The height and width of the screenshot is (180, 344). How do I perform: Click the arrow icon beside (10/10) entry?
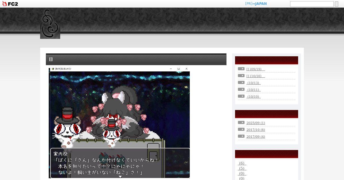tap(241, 96)
